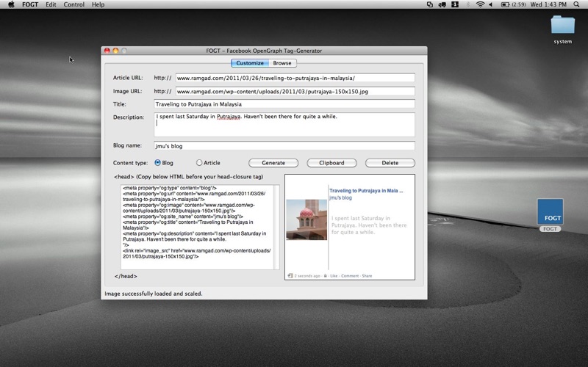Click the overlapping-windows icon in menu bar
The image size is (588, 367).
pyautogui.click(x=430, y=4)
